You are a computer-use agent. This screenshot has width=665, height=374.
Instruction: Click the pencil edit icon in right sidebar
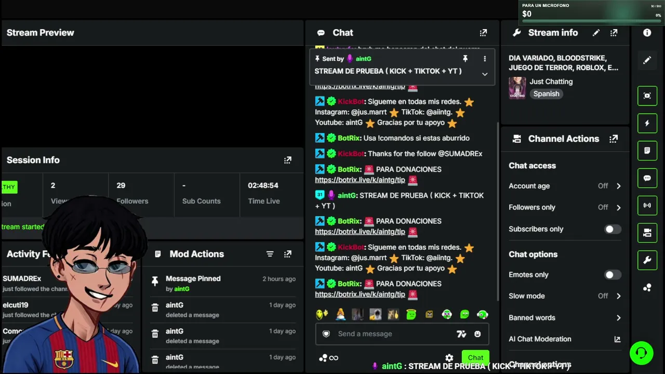pos(647,60)
